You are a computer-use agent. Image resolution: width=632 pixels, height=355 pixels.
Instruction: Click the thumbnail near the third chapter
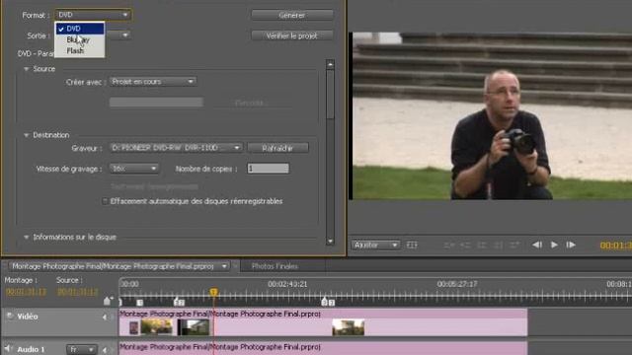coord(349,327)
